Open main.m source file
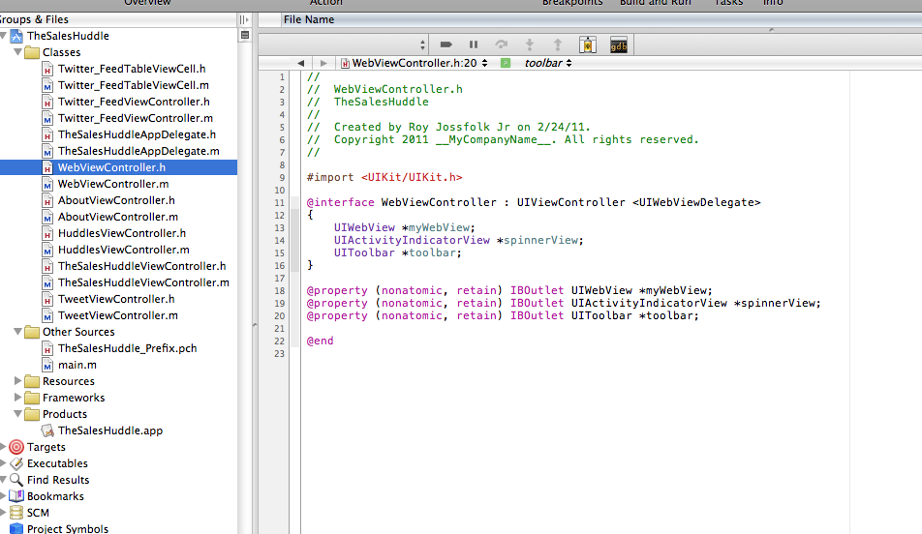The height and width of the screenshot is (534, 922). [x=77, y=365]
